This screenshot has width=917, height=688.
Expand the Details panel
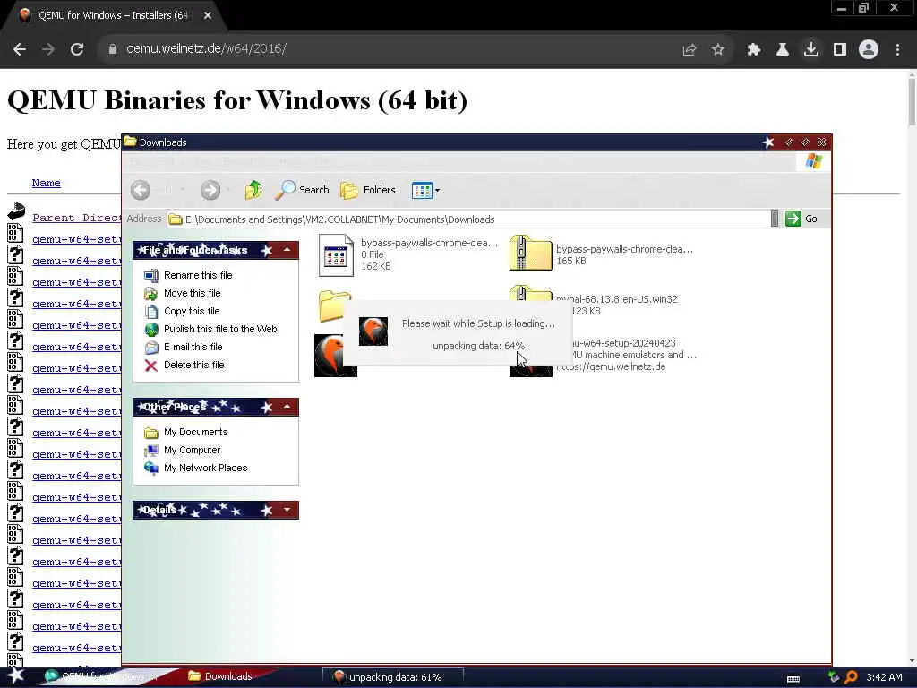[x=287, y=510]
